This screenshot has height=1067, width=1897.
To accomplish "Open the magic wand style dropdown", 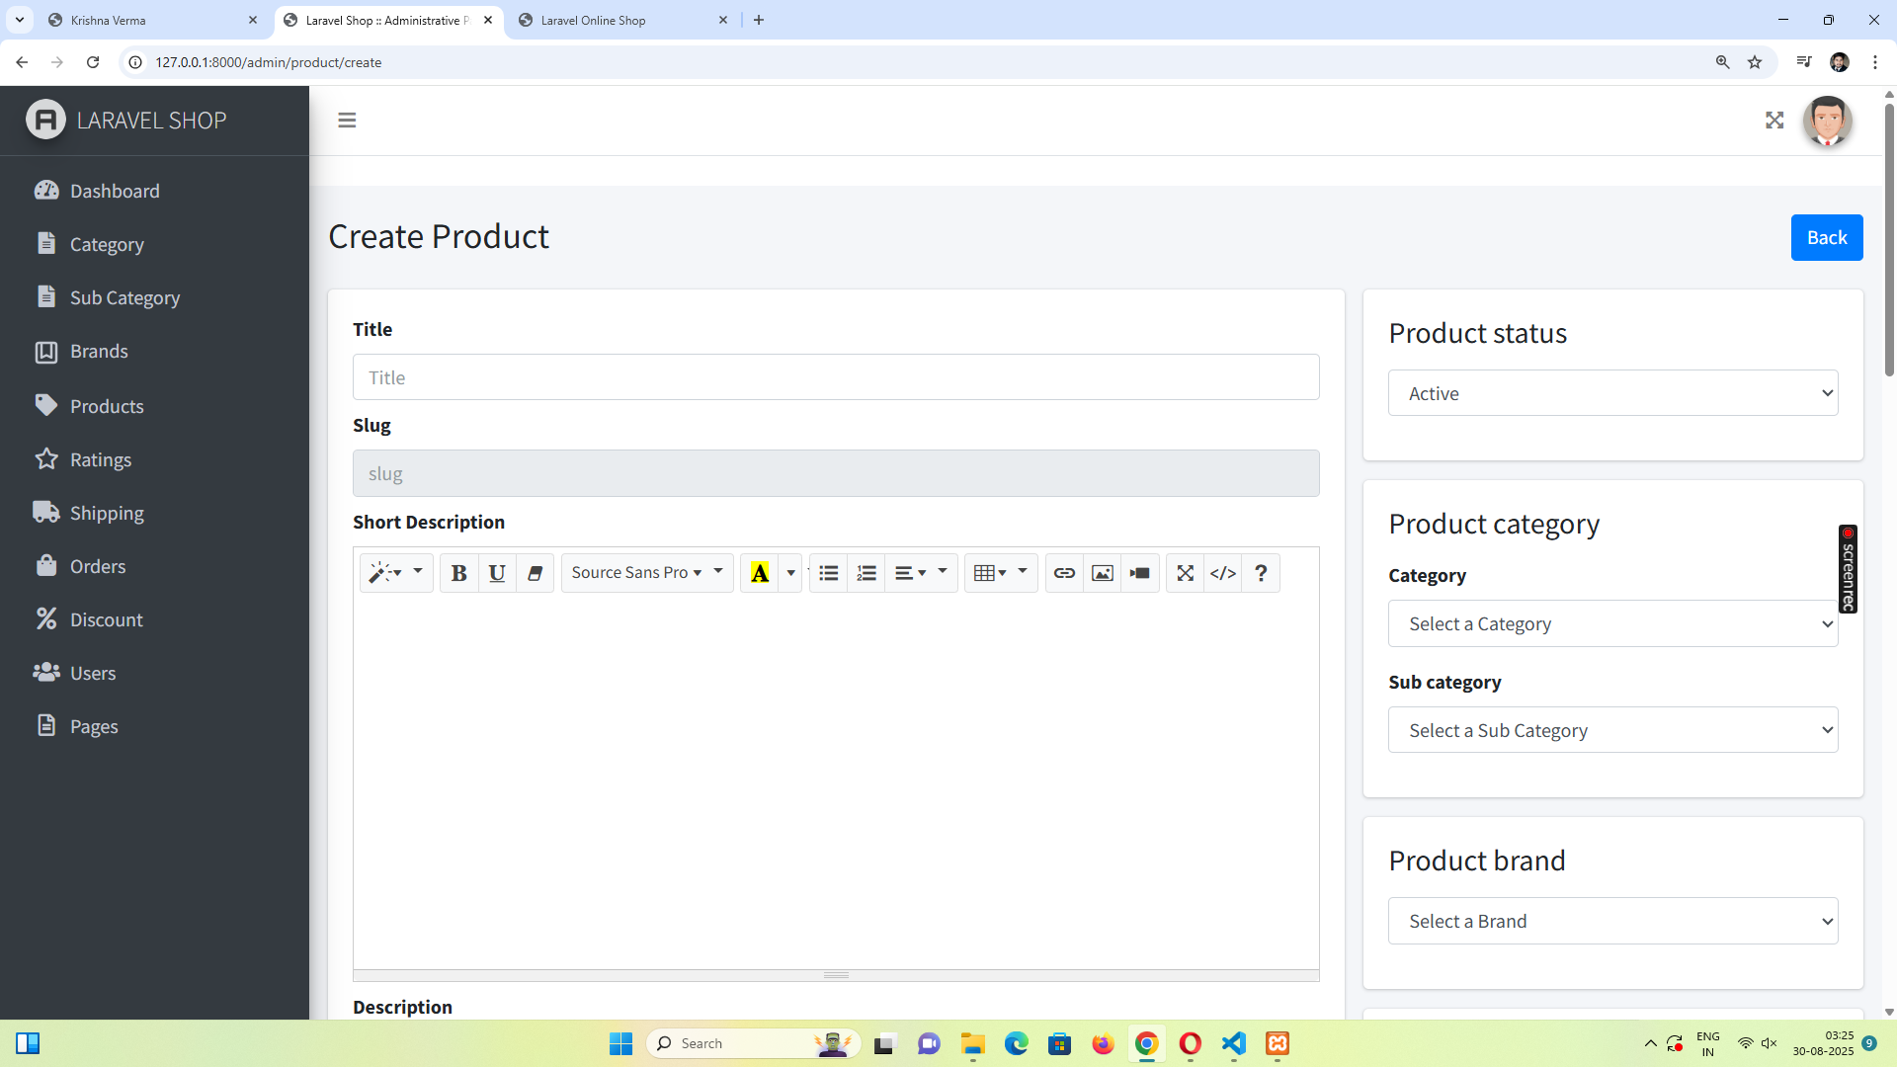I will 396,573.
